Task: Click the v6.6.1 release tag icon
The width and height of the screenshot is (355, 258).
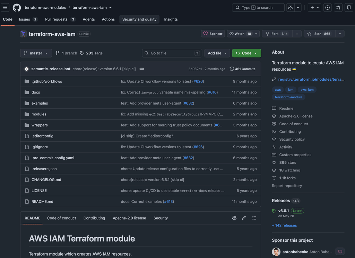Action: pyautogui.click(x=274, y=211)
